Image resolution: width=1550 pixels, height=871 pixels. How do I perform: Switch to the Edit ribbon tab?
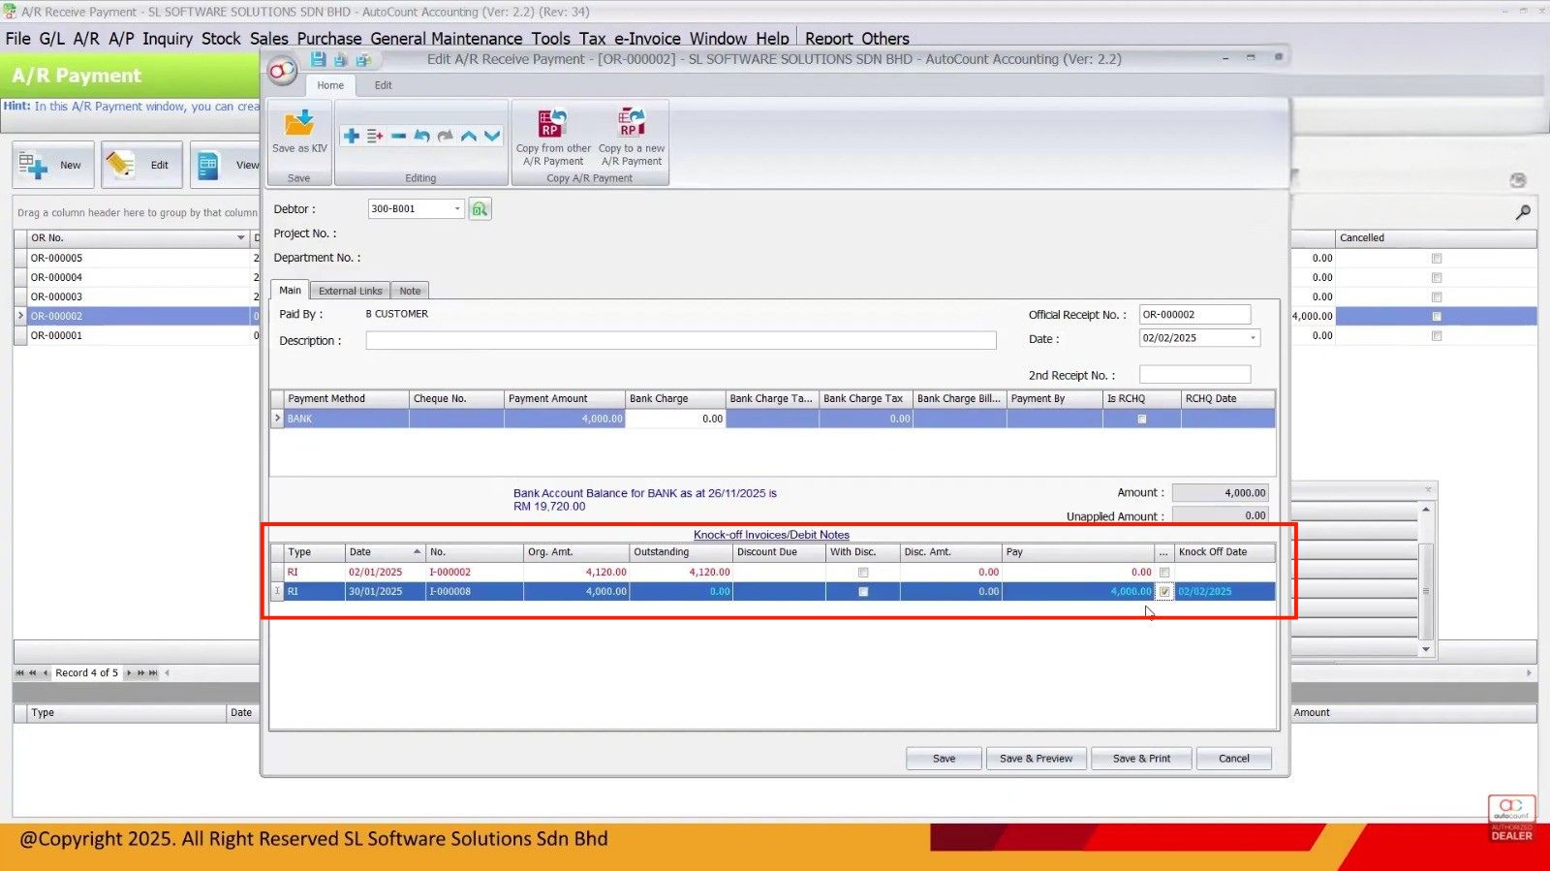tap(384, 85)
